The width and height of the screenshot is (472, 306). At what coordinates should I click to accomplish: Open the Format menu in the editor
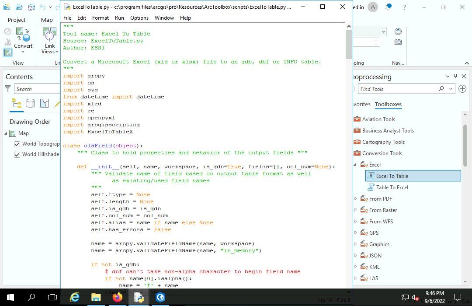100,18
